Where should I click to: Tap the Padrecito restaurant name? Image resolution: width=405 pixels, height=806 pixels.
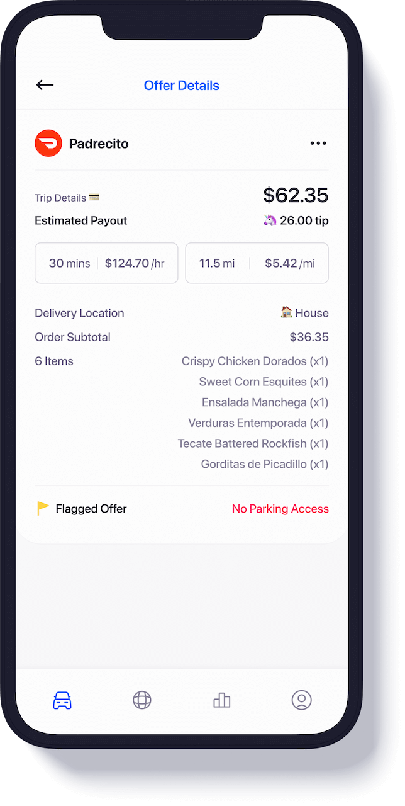coord(99,143)
